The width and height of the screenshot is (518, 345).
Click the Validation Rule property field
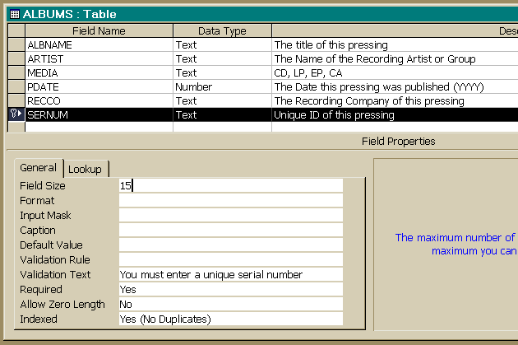point(230,259)
